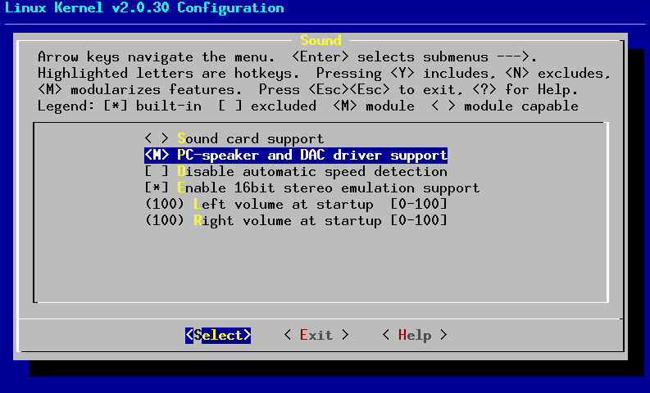Open help with the < Help > button

pos(414,335)
